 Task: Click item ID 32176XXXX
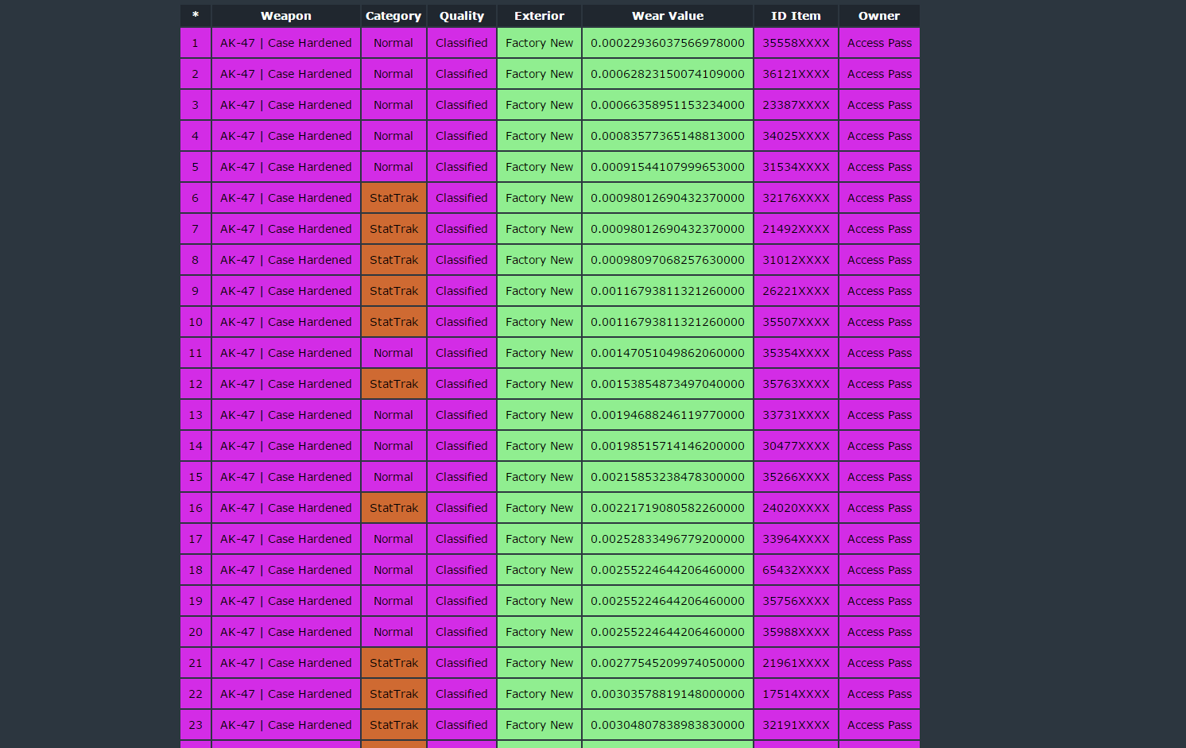click(x=796, y=198)
